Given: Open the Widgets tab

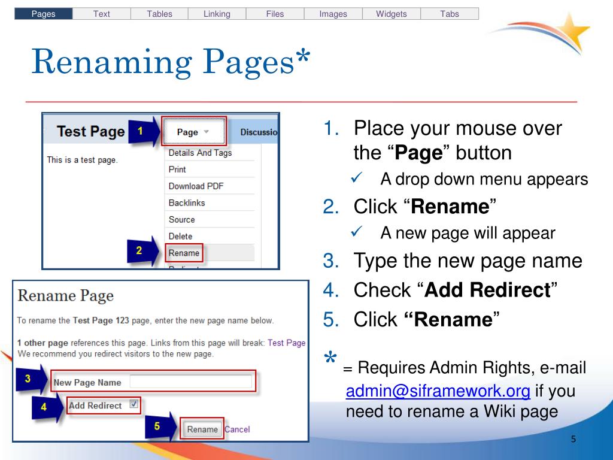Looking at the screenshot, I should coord(392,14).
